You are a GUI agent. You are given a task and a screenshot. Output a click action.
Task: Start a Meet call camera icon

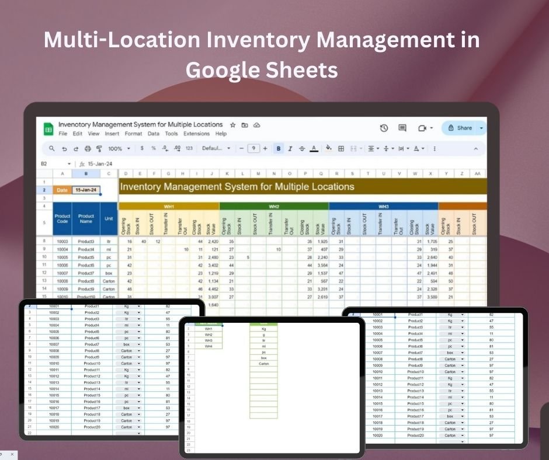[422, 128]
